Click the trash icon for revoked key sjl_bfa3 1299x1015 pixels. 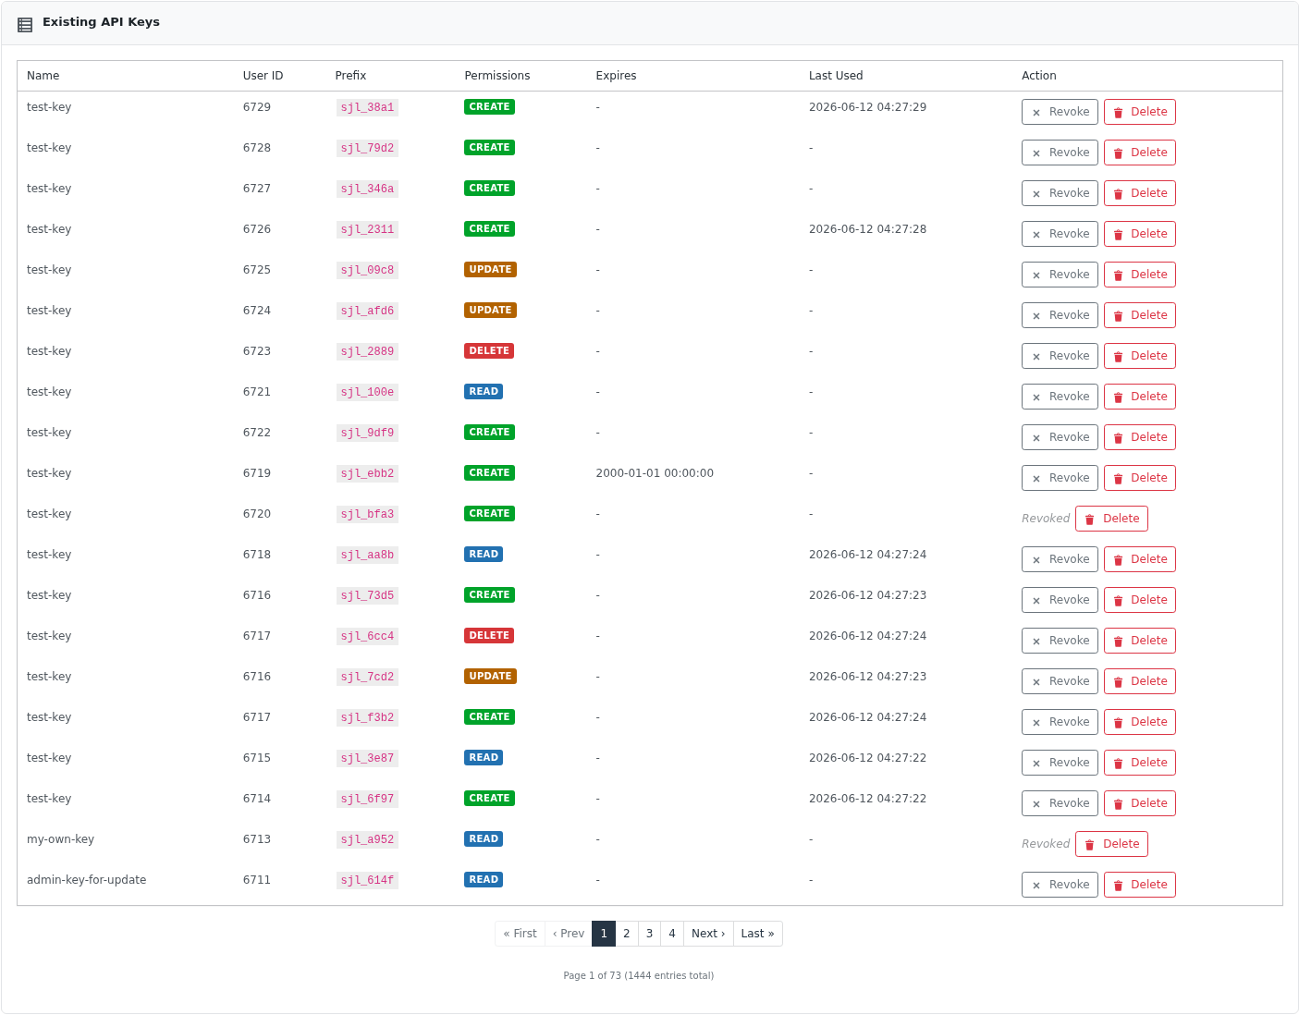[x=1090, y=520]
